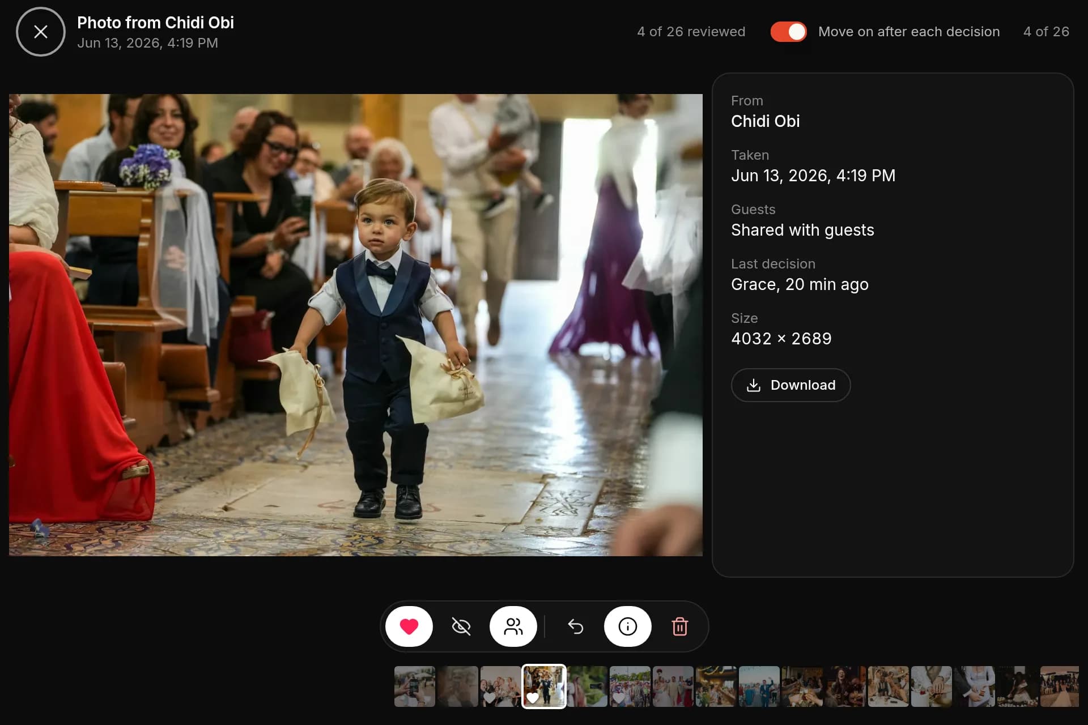Click the 'Grace, 20 min ago' last decision

800,284
